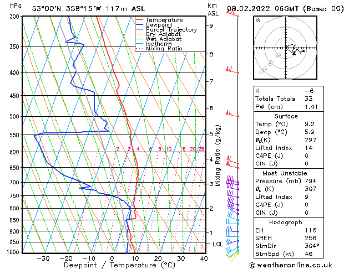The width and height of the screenshot is (349, 269).
Task: Click the K index value -6
Action: (x=309, y=91)
